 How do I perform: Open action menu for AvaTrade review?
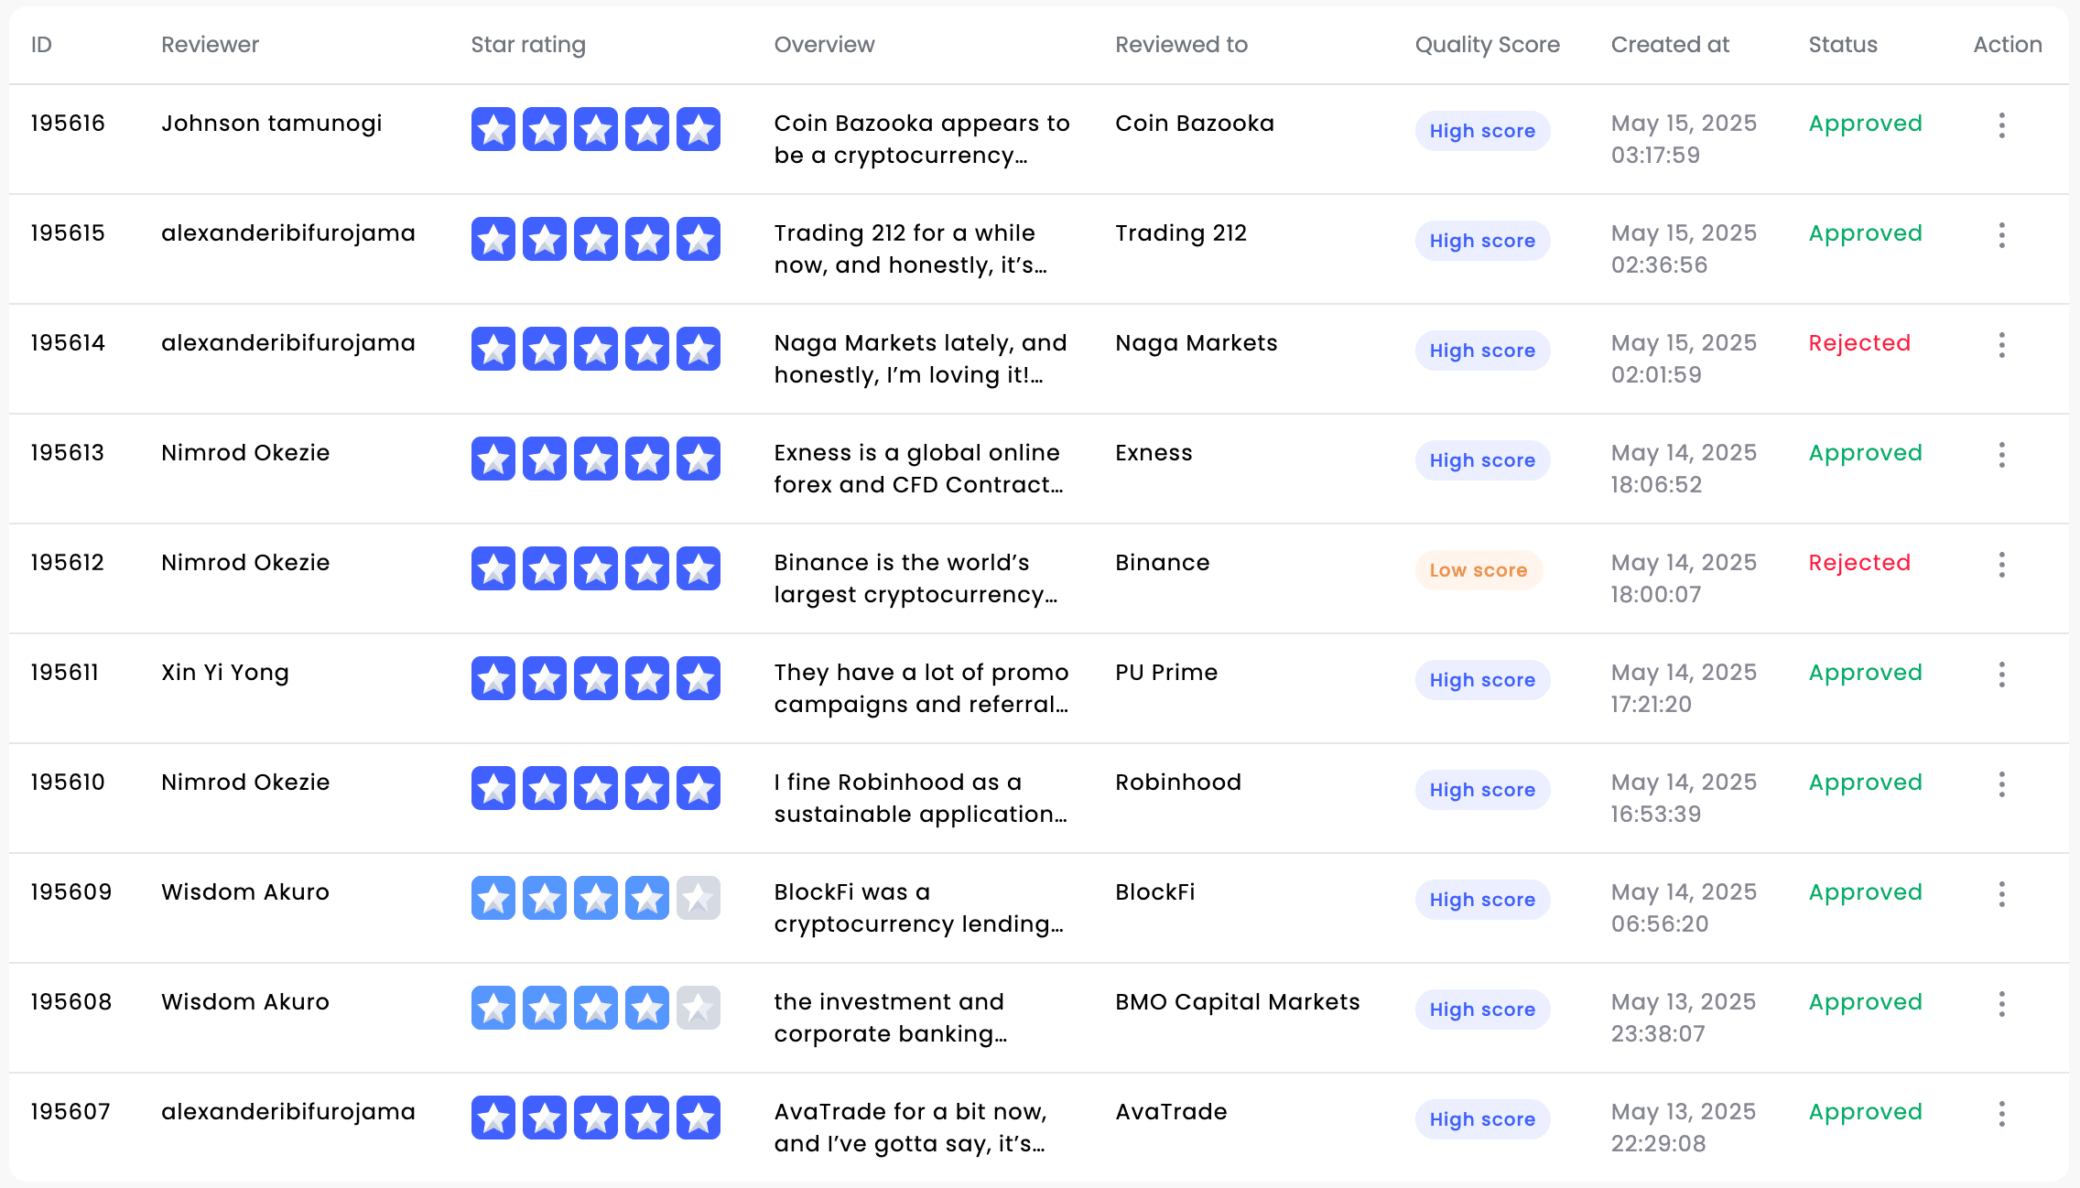coord(2002,1114)
